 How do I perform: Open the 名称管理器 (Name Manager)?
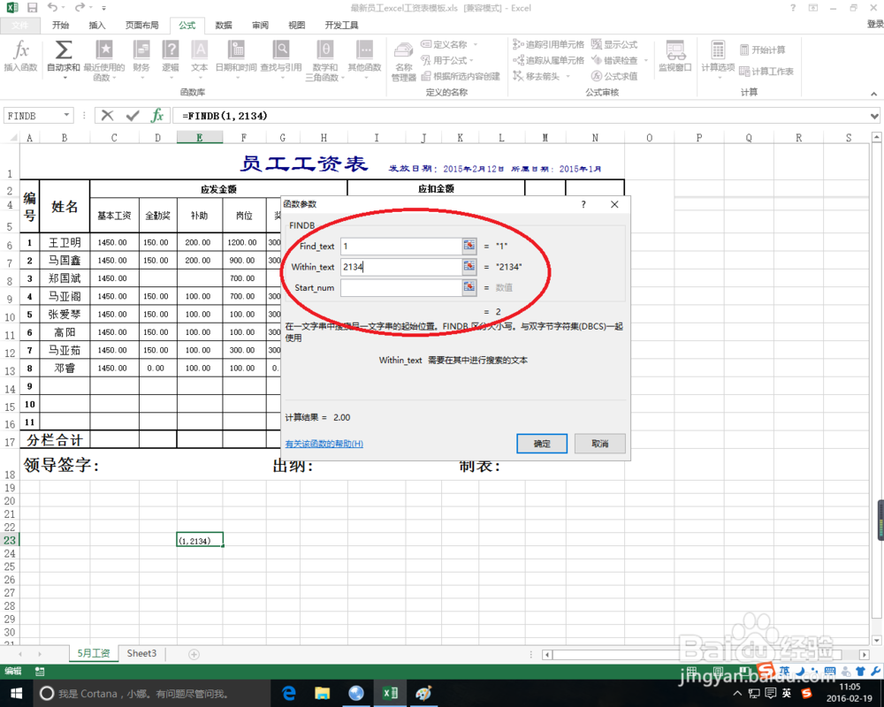click(x=402, y=59)
